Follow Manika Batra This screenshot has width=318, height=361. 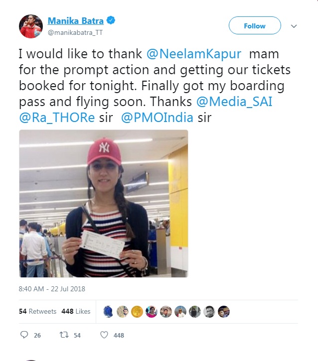point(255,25)
